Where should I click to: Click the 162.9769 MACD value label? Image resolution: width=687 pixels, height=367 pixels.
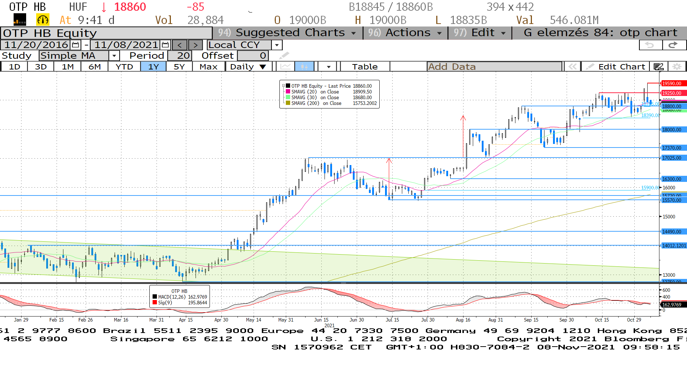tap(673, 305)
